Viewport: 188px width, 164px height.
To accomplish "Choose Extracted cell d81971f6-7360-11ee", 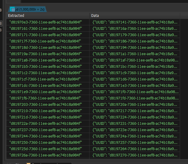I will coord(45,98).
